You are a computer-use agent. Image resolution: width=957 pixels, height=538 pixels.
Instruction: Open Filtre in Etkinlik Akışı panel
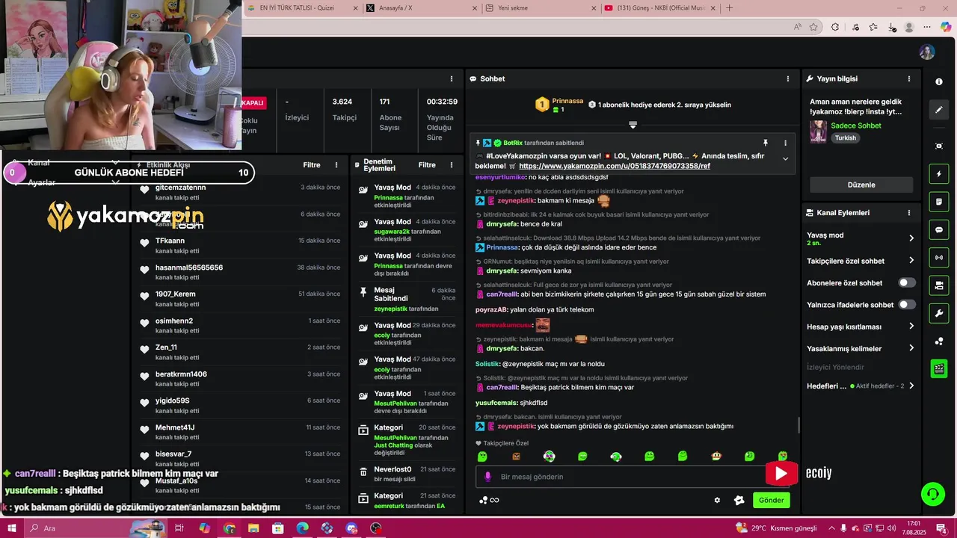312,165
